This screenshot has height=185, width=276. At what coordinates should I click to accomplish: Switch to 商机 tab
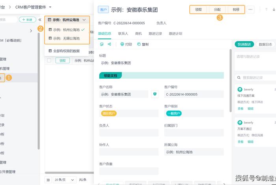[138, 33]
